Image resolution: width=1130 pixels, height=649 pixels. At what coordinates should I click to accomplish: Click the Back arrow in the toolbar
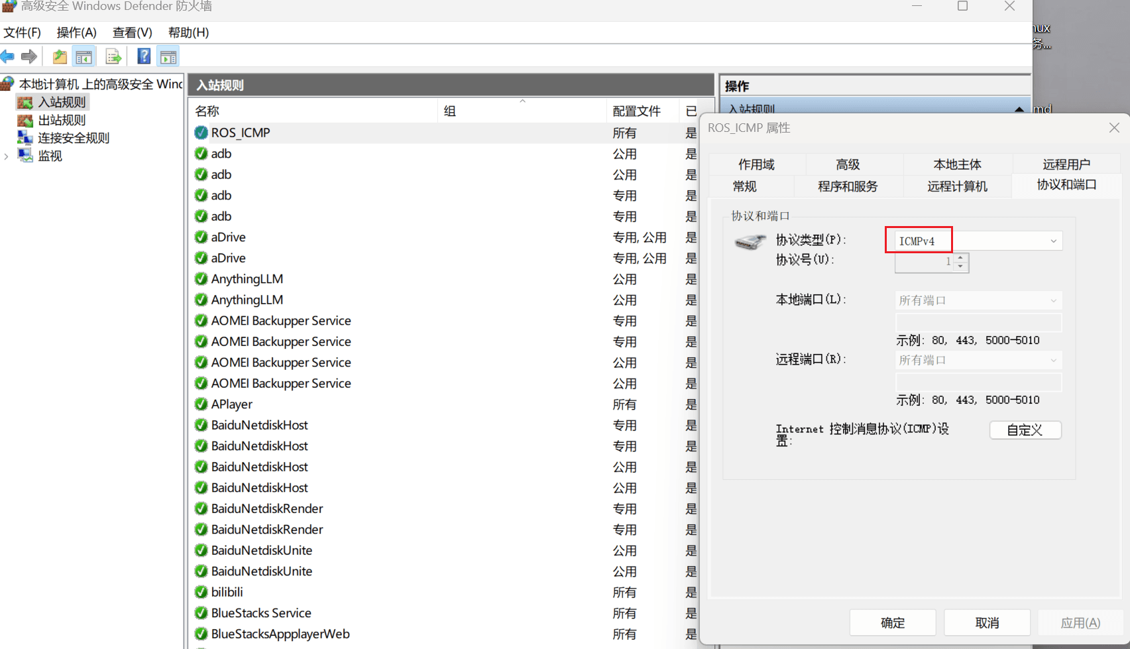pos(8,57)
